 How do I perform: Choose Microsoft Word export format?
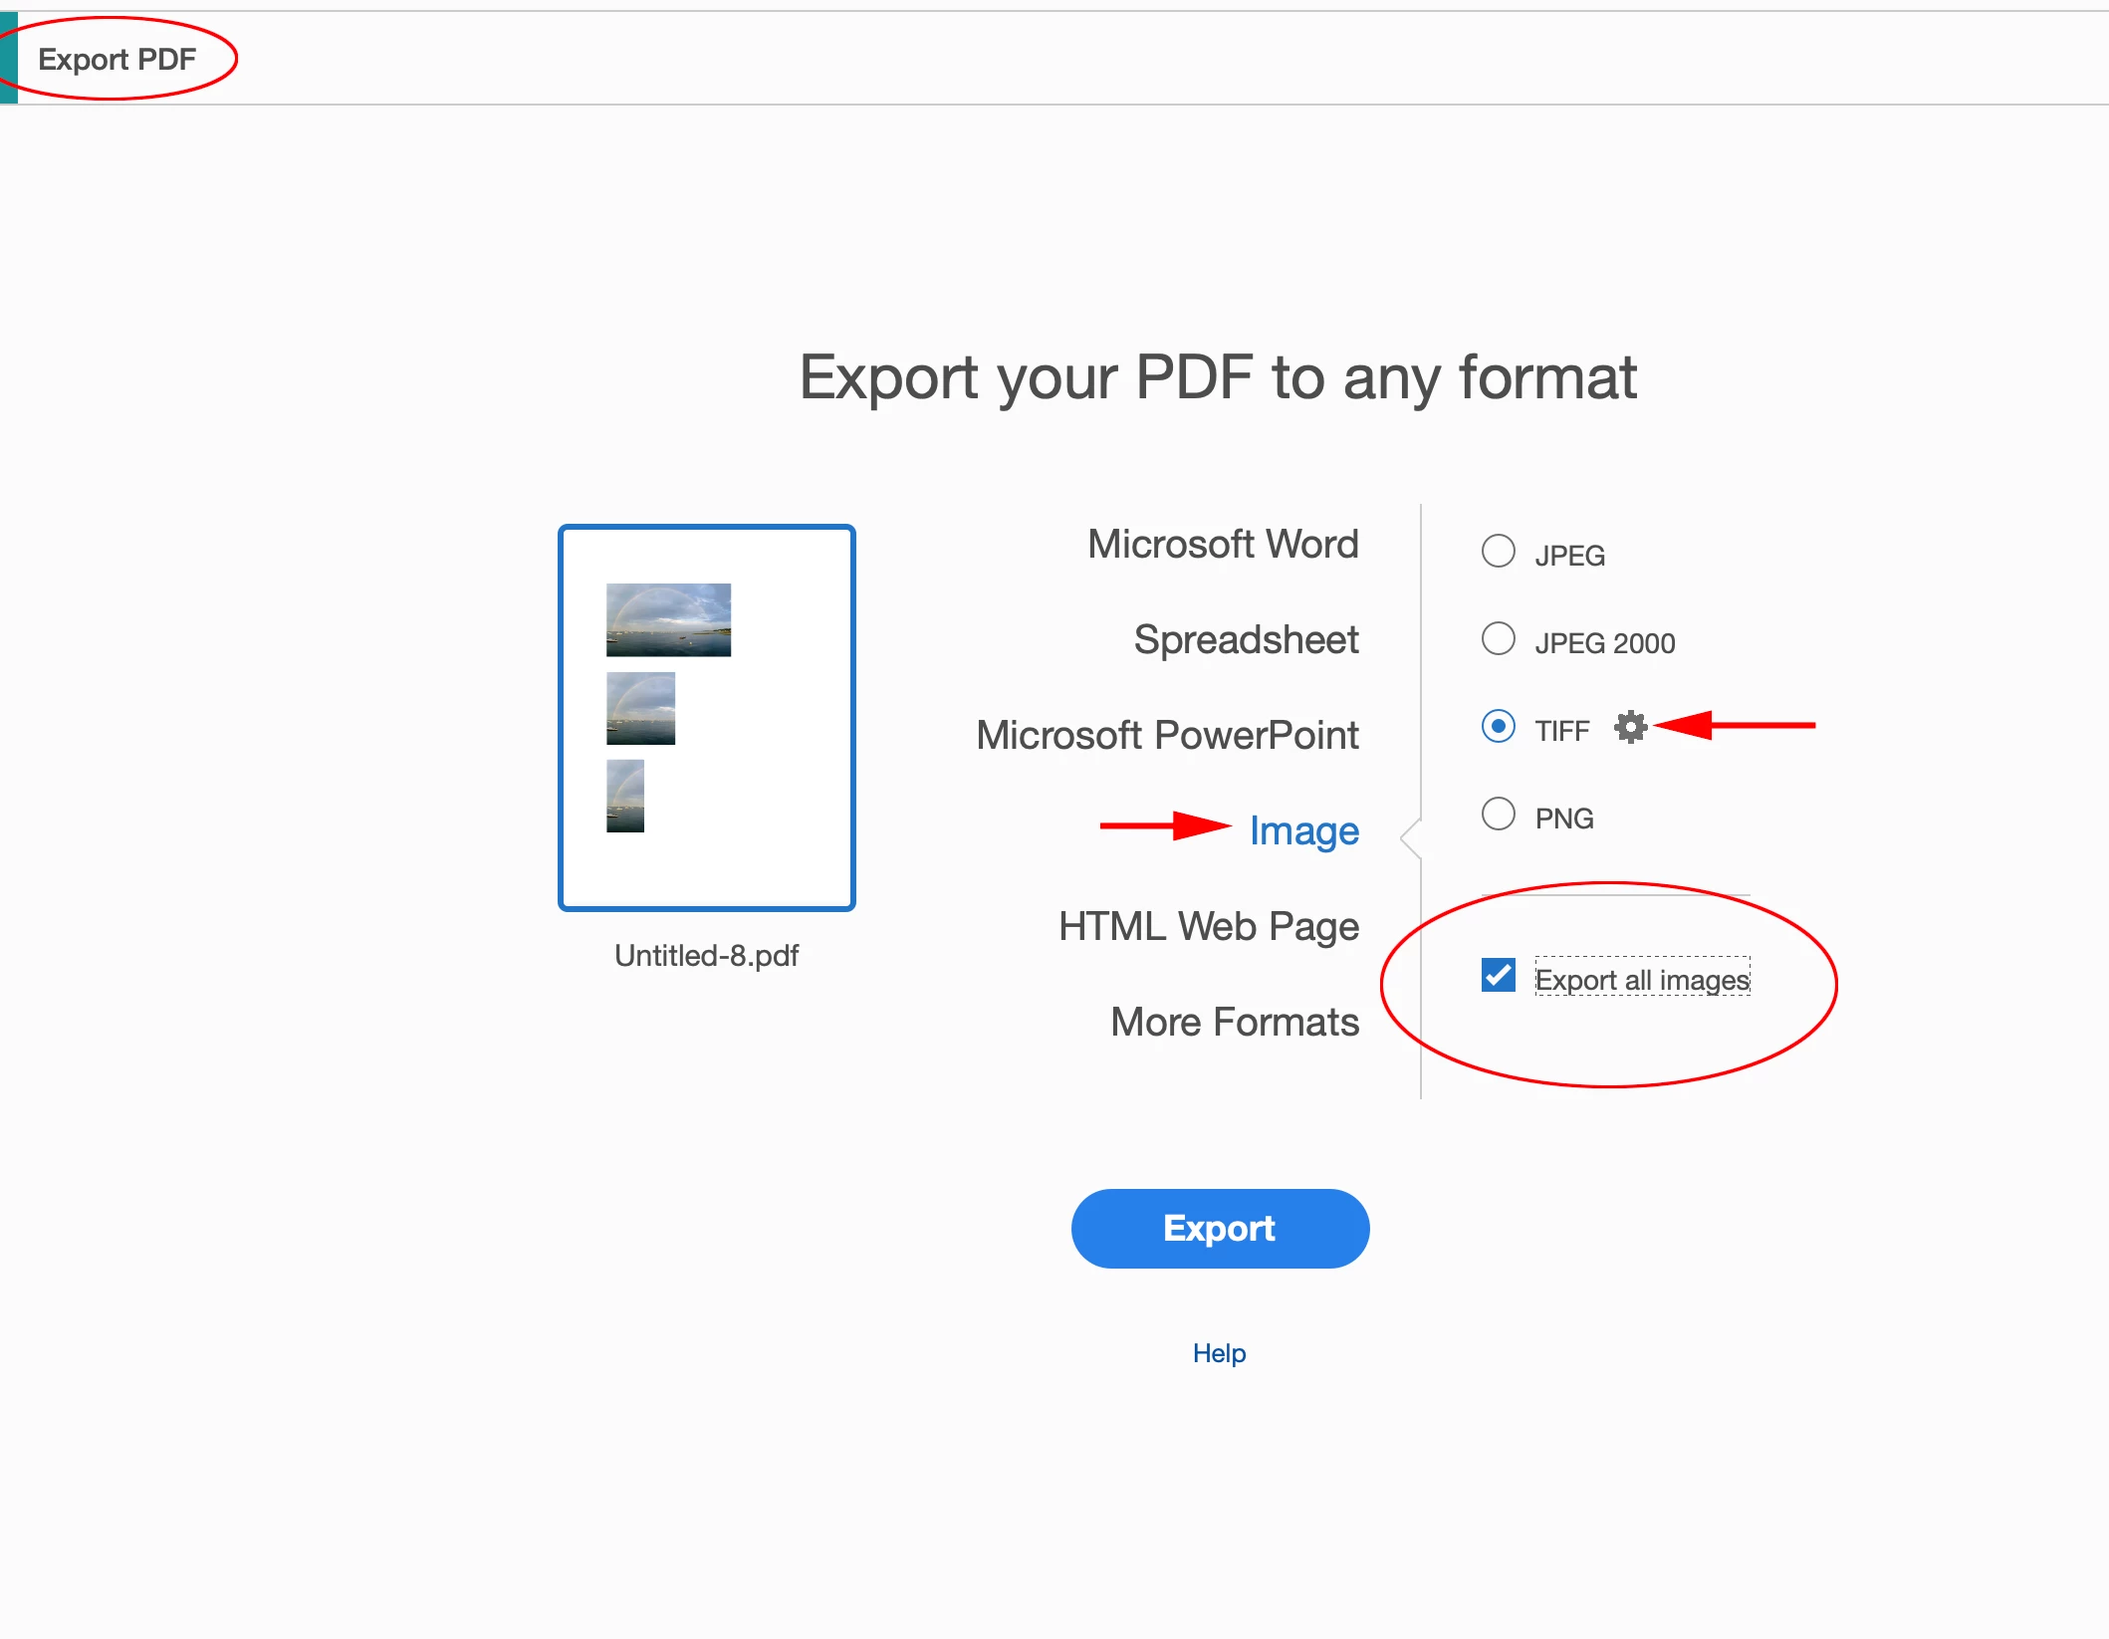click(x=1222, y=544)
